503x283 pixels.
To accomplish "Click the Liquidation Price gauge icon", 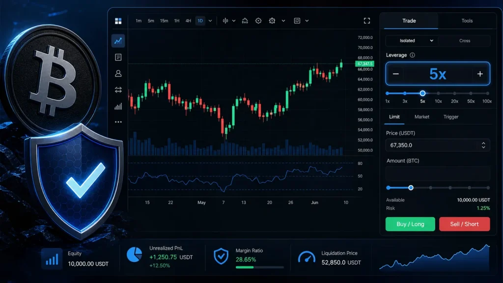I will pos(307,257).
